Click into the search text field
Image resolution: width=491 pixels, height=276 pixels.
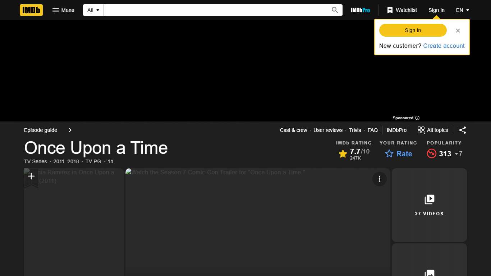click(216, 10)
